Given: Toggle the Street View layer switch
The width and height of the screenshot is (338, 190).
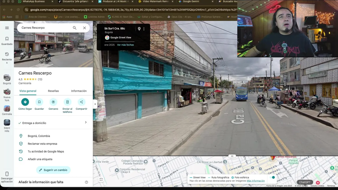Looking at the screenshot, I should tap(272, 177).
